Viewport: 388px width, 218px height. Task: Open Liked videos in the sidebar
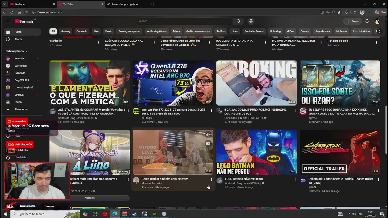[x=22, y=157]
